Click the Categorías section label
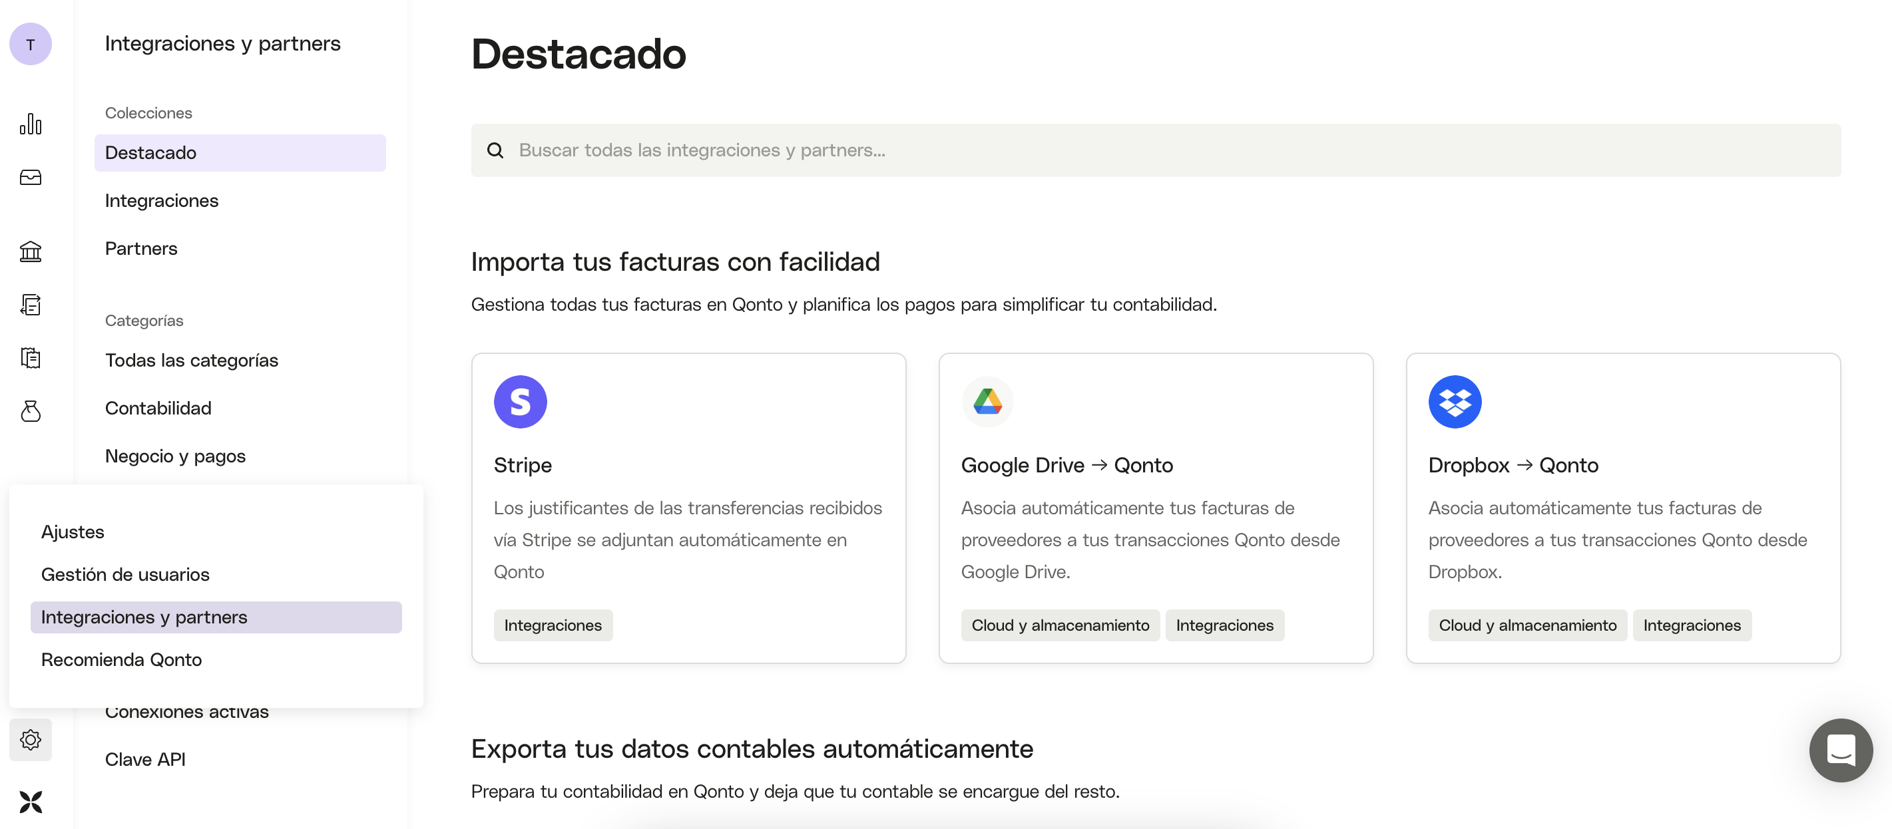The width and height of the screenshot is (1892, 829). [144, 321]
